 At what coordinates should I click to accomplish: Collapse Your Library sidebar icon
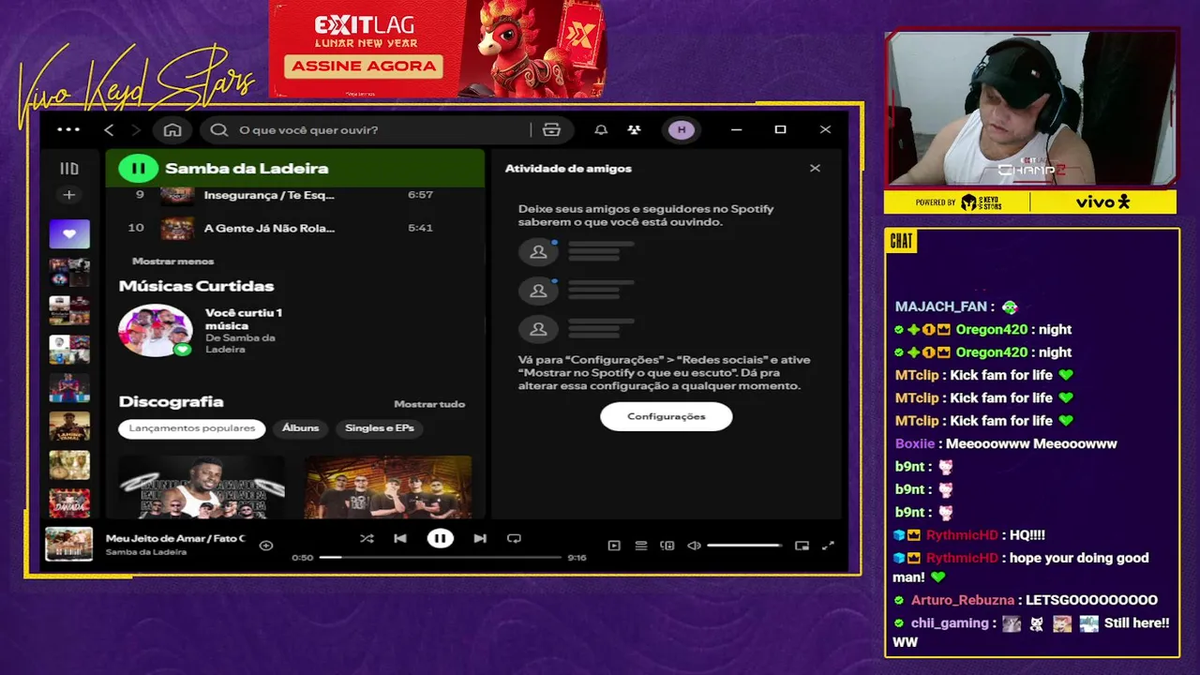pyautogui.click(x=69, y=169)
